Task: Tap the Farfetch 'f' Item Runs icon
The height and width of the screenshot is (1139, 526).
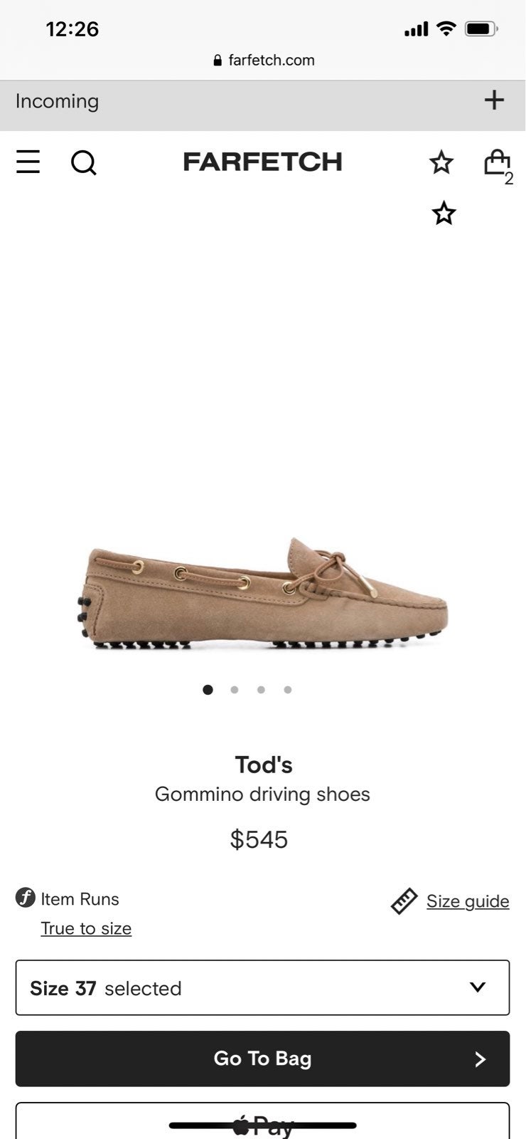Action: pos(26,898)
